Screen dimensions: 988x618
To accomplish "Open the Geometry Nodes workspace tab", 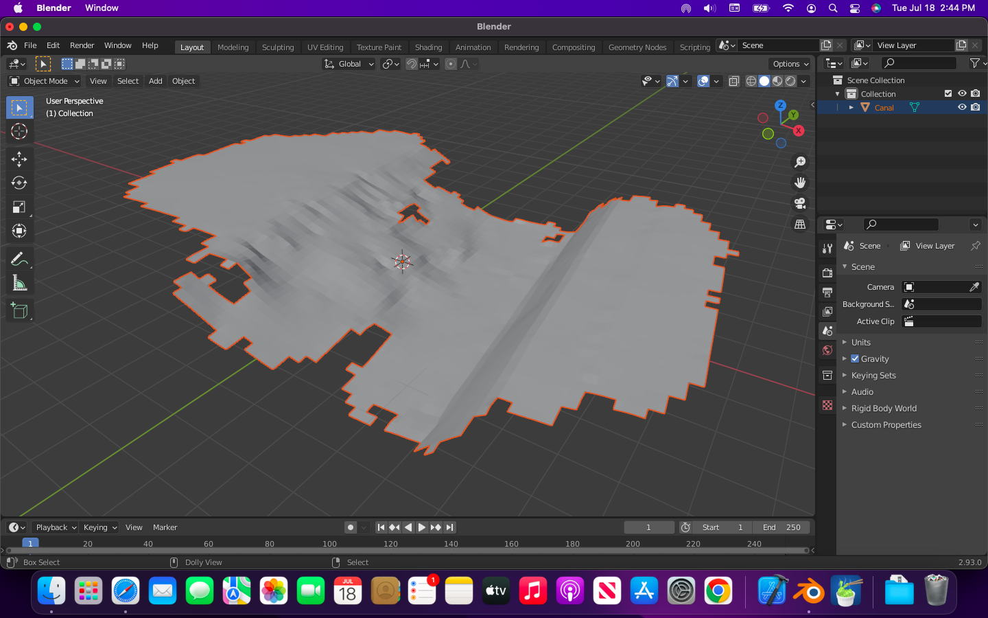I will [637, 47].
